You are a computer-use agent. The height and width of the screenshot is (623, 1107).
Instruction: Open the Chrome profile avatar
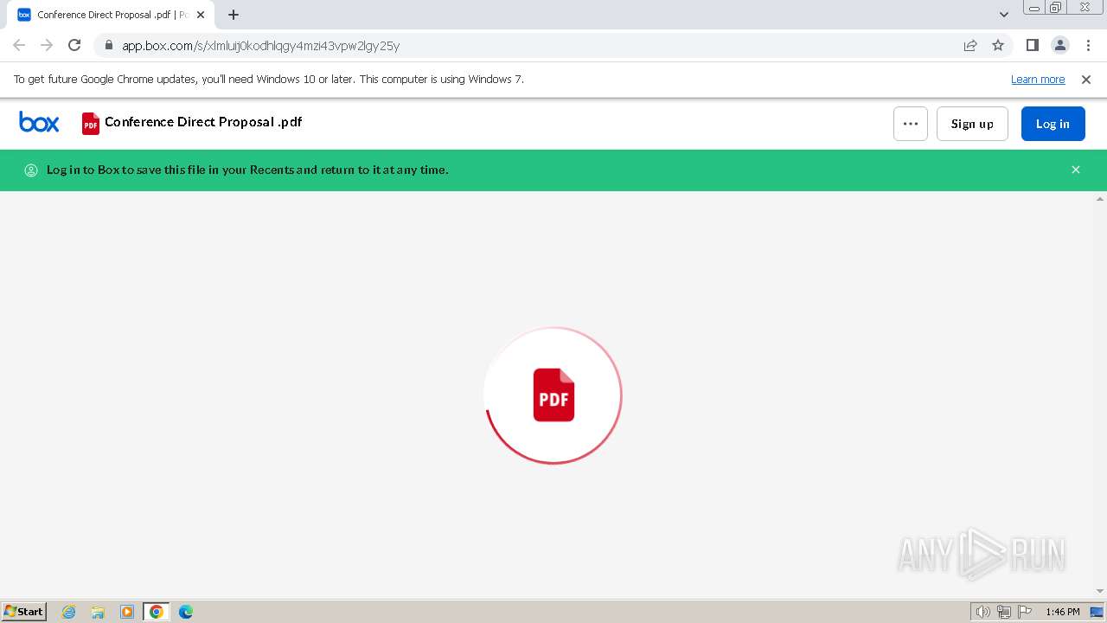[1060, 45]
